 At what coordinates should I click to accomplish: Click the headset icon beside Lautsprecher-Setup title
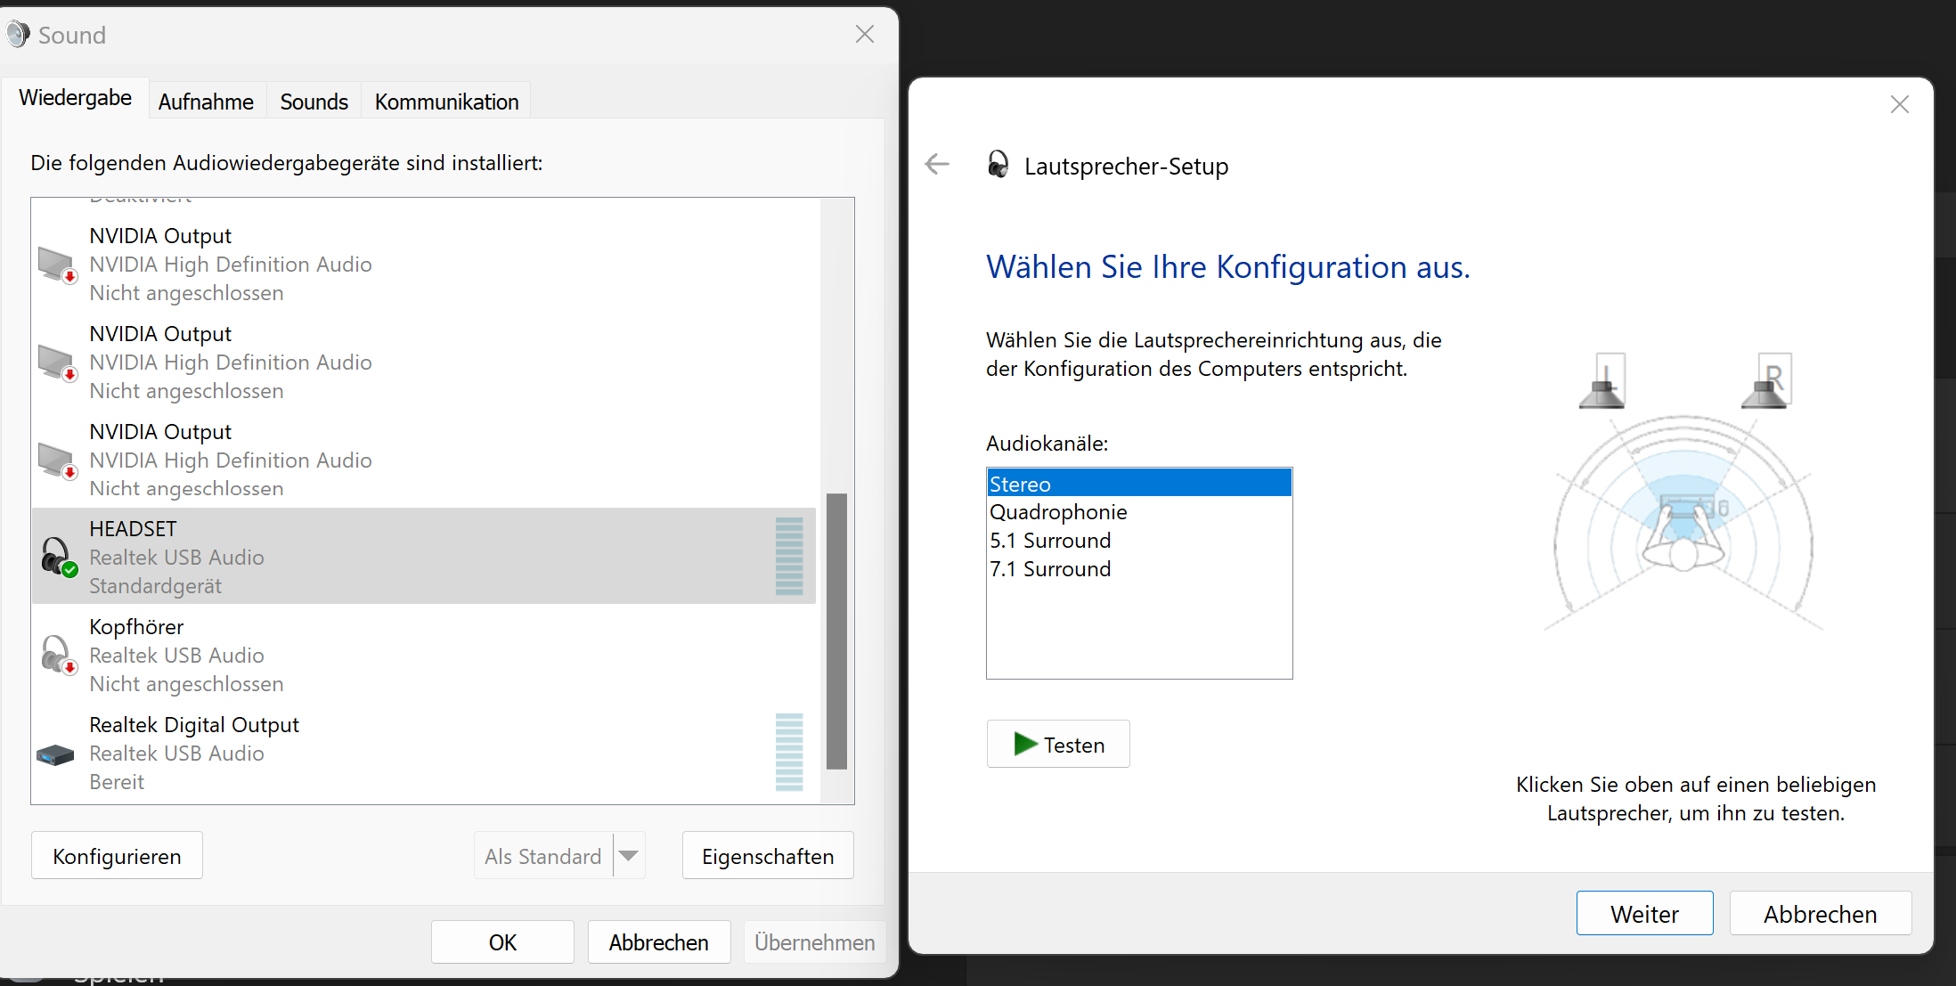coord(998,165)
